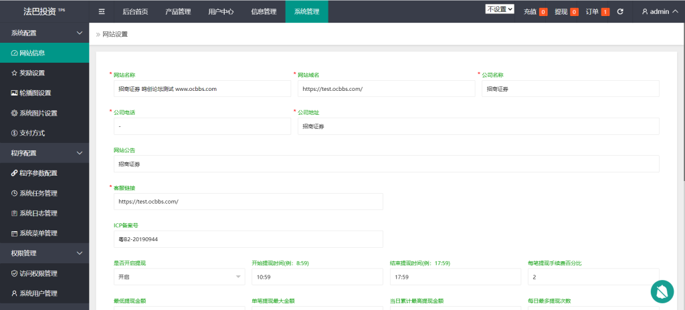The height and width of the screenshot is (310, 685).
Task: Open 系统任务管理 page
Action: click(45, 194)
